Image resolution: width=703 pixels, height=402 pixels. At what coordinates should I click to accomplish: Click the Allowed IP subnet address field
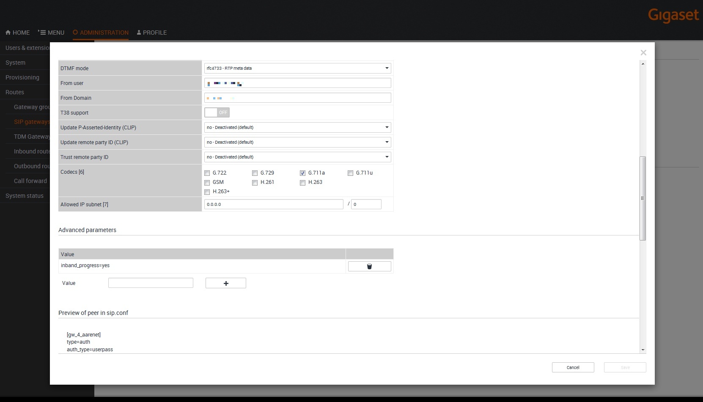coord(274,204)
